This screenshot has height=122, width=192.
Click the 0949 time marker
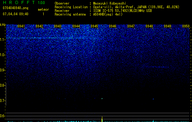(168, 26)
